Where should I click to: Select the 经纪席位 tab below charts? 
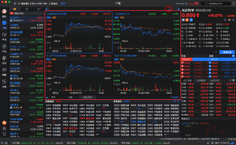(x=87, y=97)
